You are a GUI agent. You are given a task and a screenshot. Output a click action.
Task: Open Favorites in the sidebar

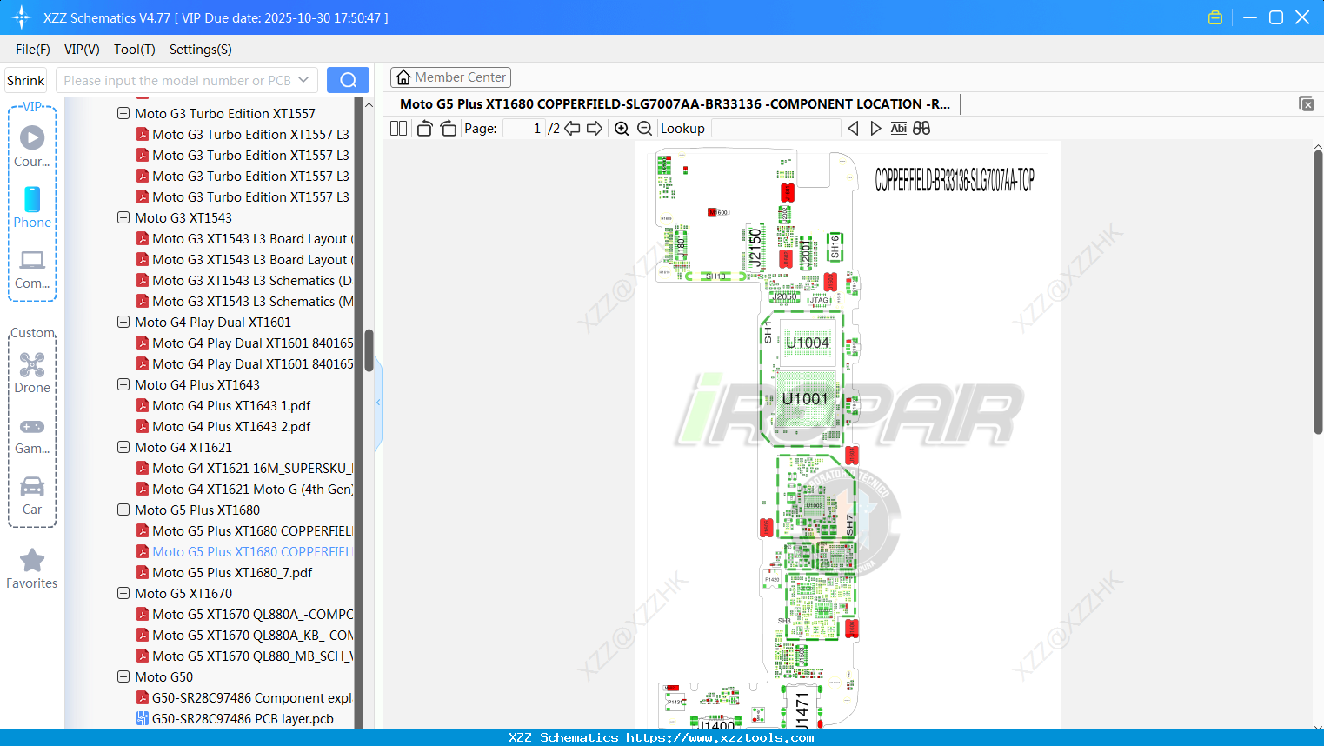[x=32, y=569]
